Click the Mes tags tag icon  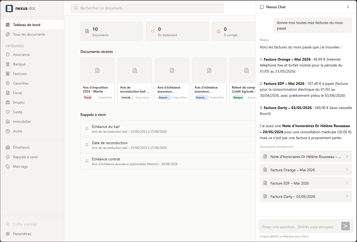[8, 166]
